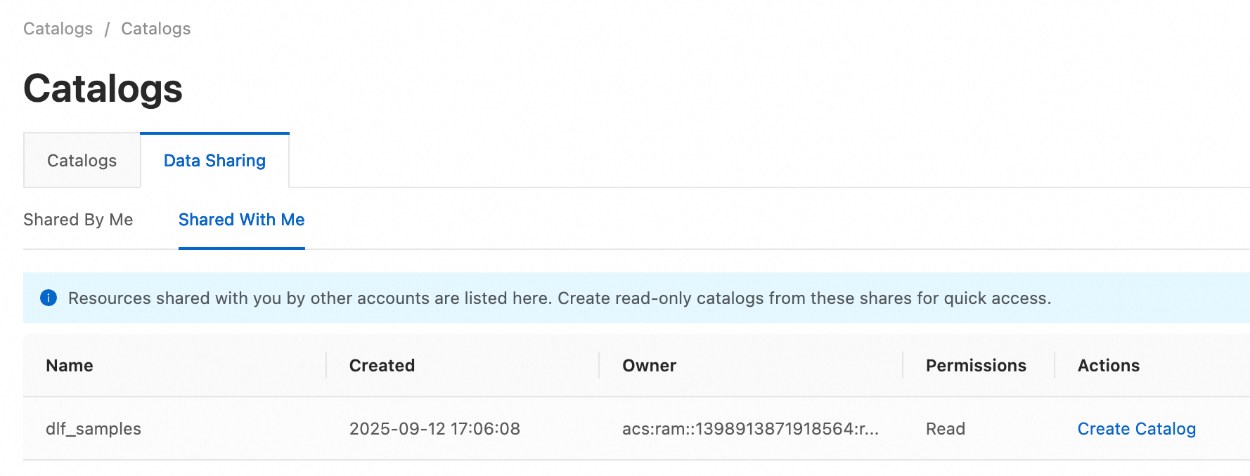The width and height of the screenshot is (1250, 476).
Task: Click the Owner column header
Action: [649, 365]
